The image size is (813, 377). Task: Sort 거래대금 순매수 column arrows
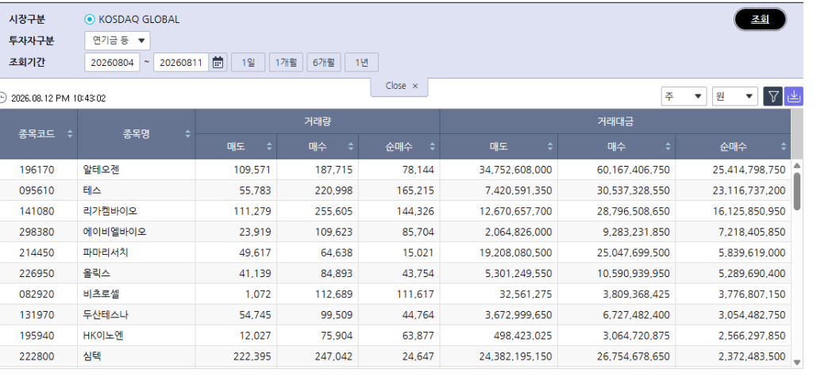[x=784, y=147]
